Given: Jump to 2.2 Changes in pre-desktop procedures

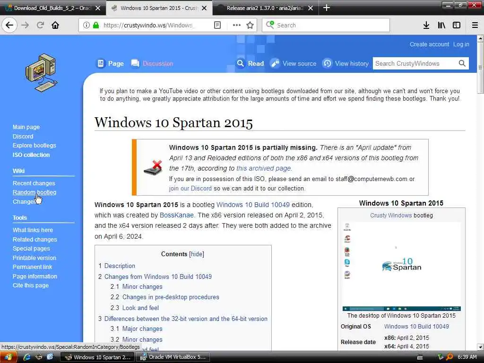Looking at the screenshot, I should pos(165,297).
